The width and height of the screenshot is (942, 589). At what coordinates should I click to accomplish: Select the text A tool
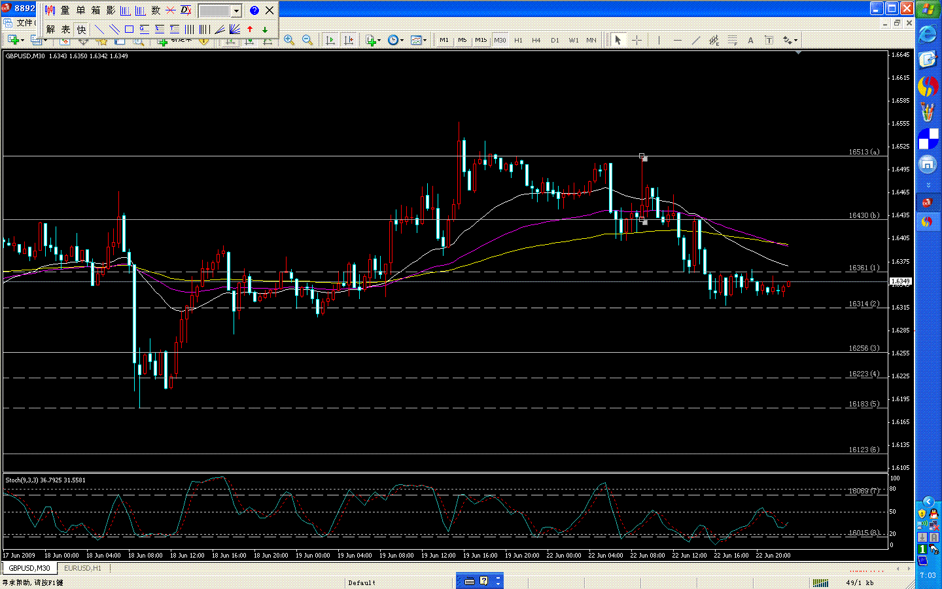tap(751, 41)
